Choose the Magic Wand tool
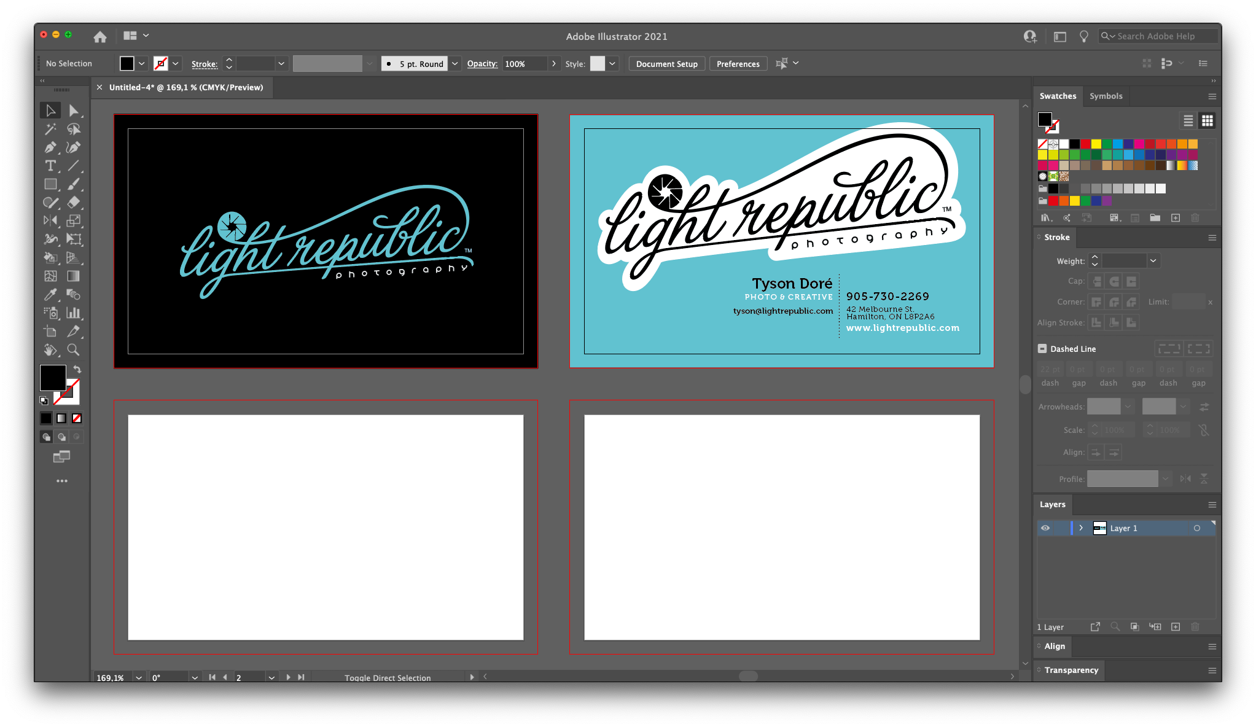The height and width of the screenshot is (727, 1256). point(50,129)
